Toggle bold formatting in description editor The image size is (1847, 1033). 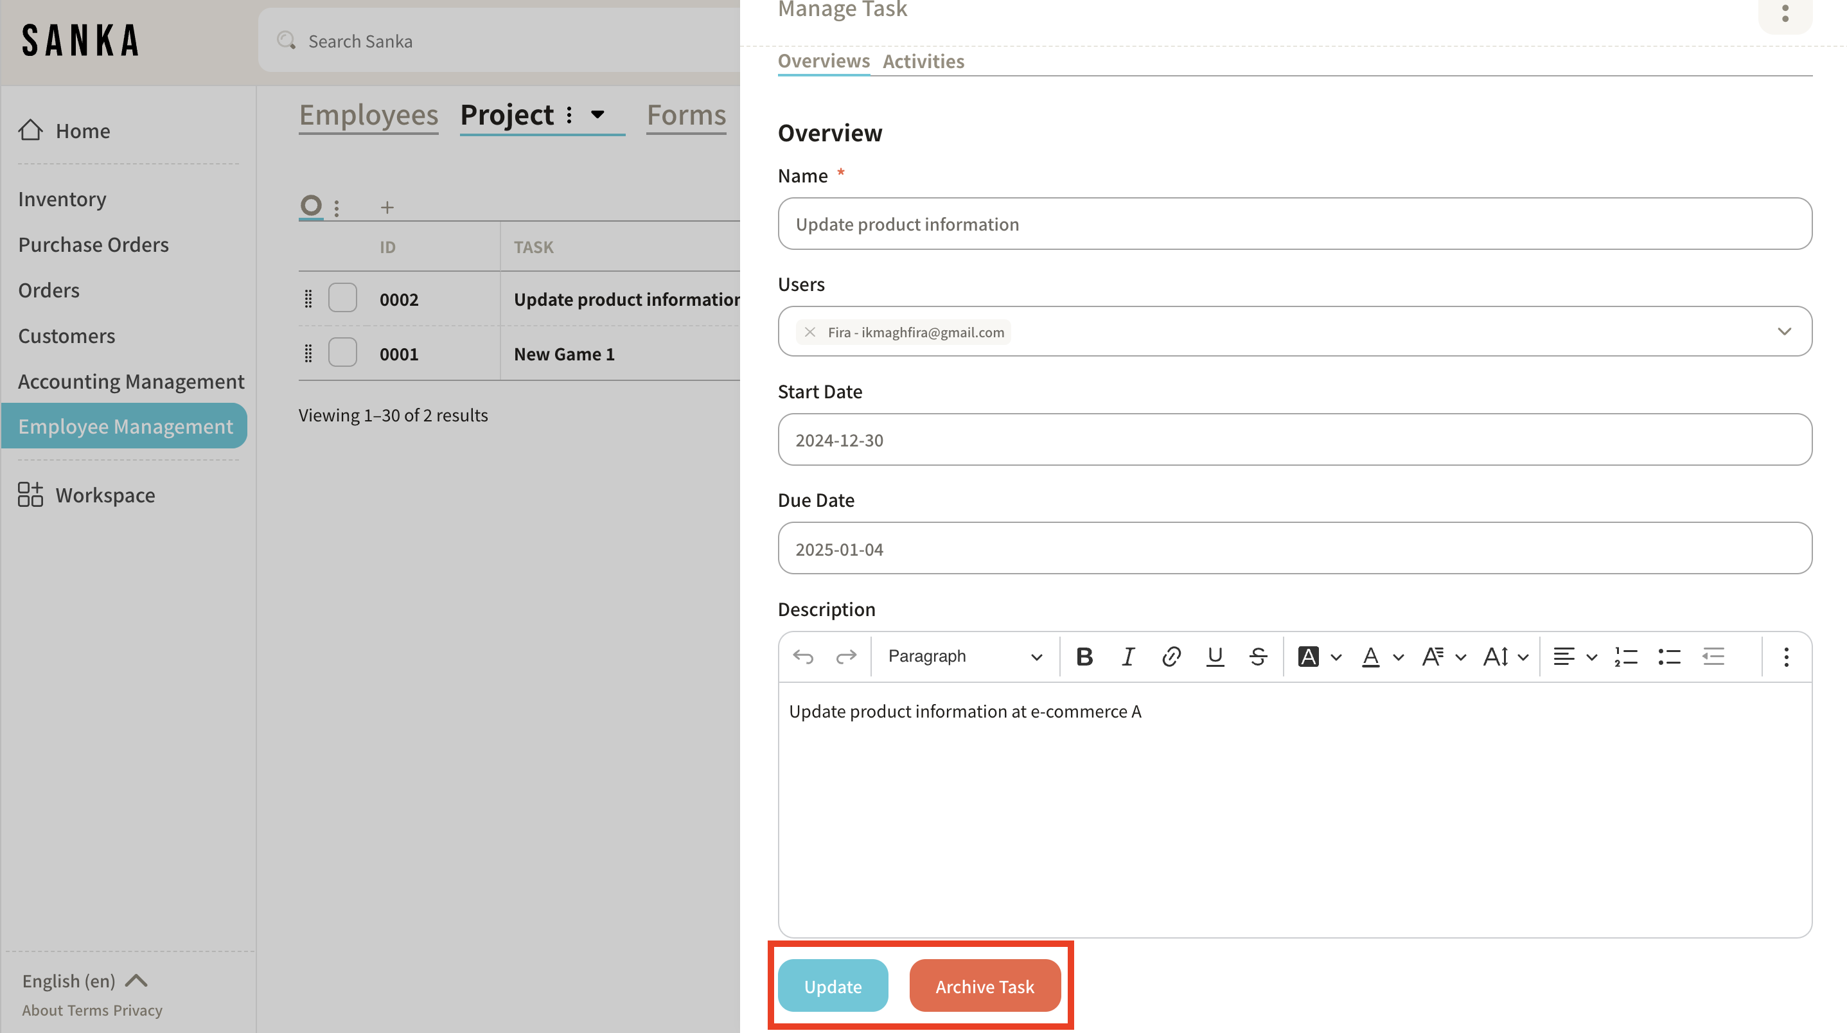1084,657
